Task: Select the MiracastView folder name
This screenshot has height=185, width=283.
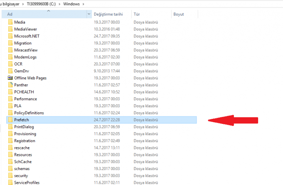Action: click(26, 50)
